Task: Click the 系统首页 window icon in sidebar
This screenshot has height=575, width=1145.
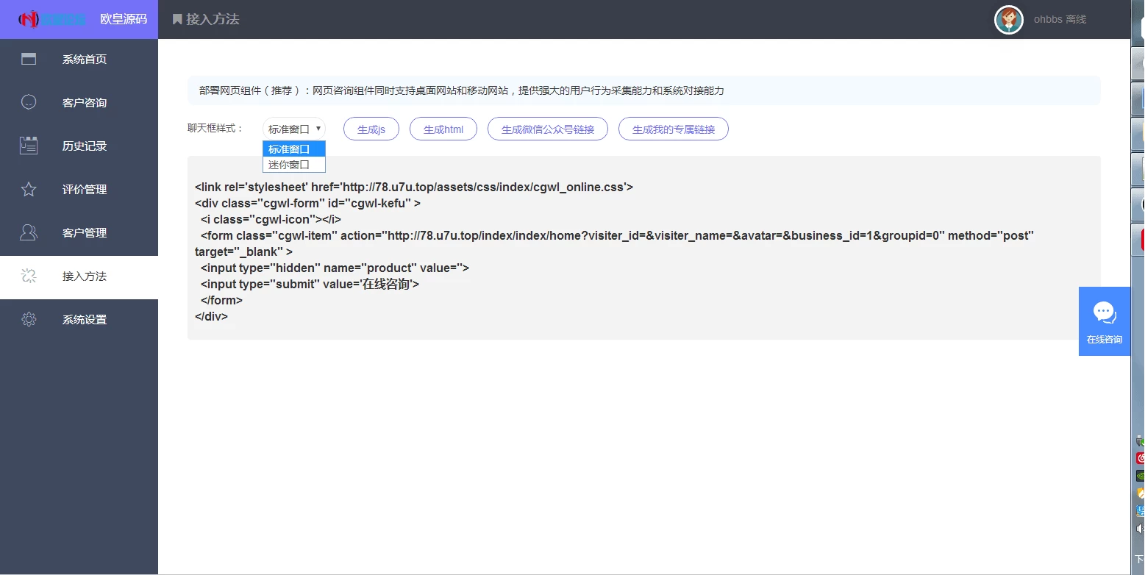Action: pos(29,60)
